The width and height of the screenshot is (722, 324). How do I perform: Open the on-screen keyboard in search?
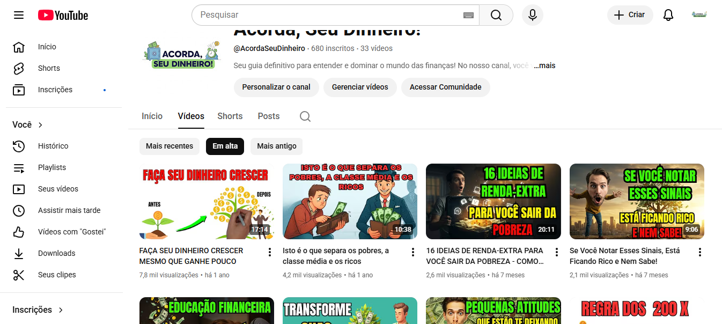coord(468,15)
